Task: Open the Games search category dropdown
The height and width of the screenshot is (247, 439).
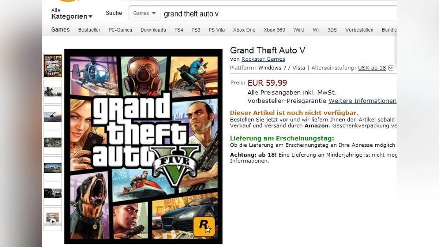Action: [145, 13]
